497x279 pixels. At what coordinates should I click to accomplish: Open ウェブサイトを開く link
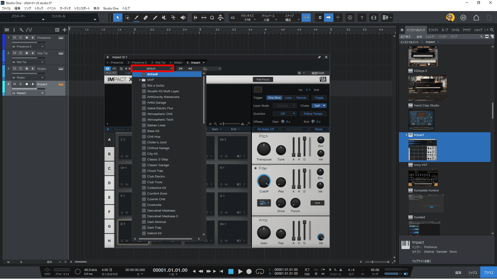tap(421, 261)
